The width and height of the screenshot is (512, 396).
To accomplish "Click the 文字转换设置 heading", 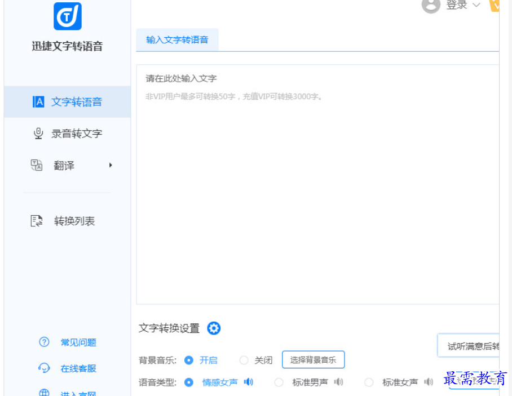I will (169, 328).
